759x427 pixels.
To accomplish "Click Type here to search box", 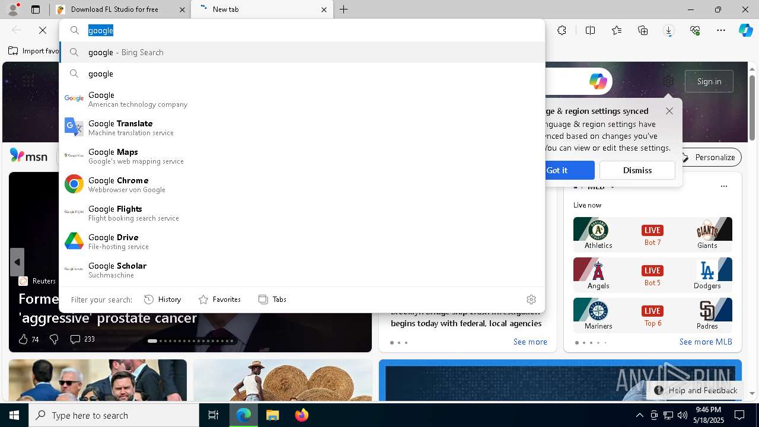I will click(x=114, y=415).
